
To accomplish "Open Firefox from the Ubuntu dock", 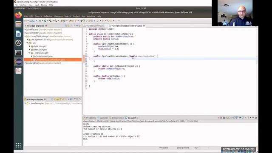I will click(18, 15).
